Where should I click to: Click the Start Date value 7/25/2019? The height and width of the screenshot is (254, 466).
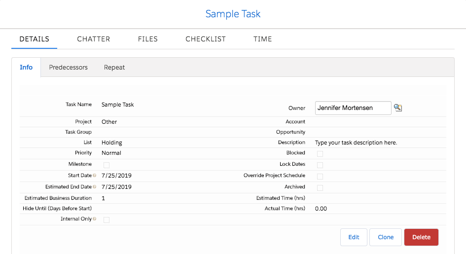pos(116,176)
